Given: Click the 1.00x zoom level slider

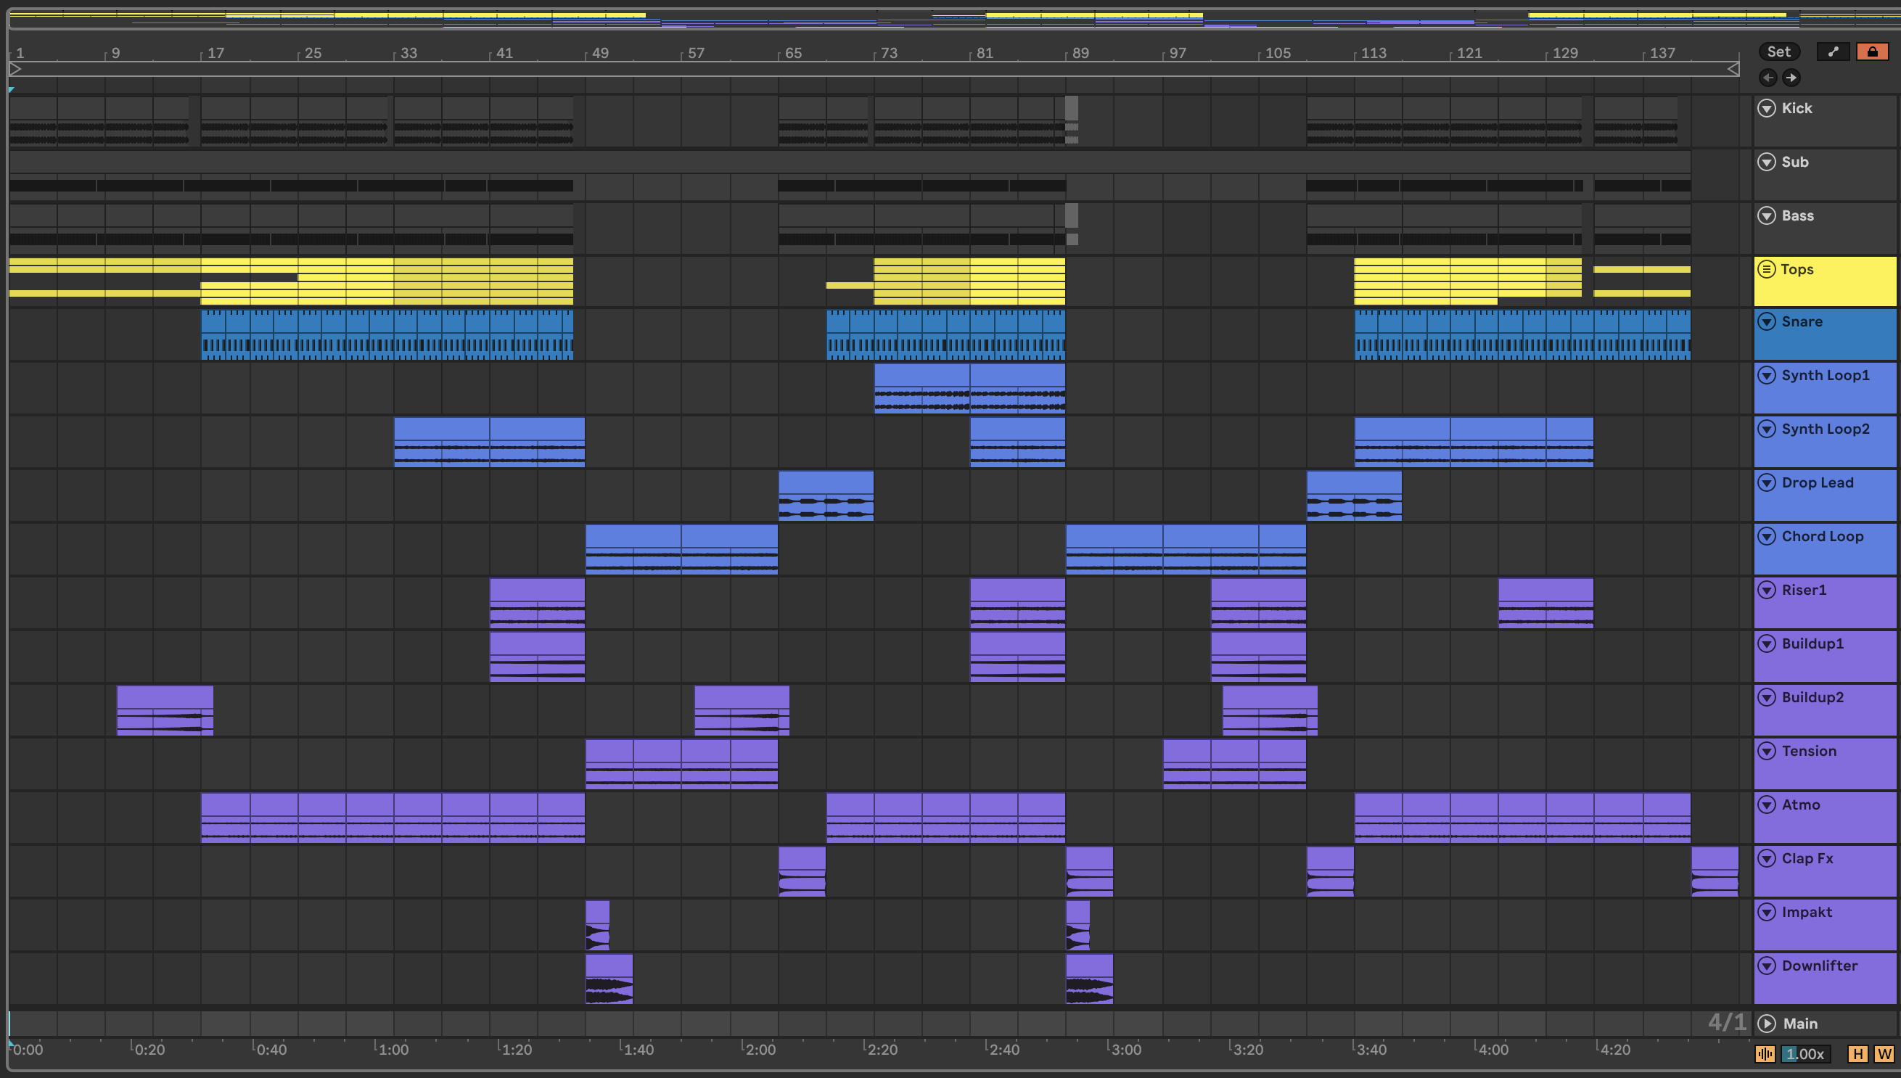Looking at the screenshot, I should 1805,1053.
